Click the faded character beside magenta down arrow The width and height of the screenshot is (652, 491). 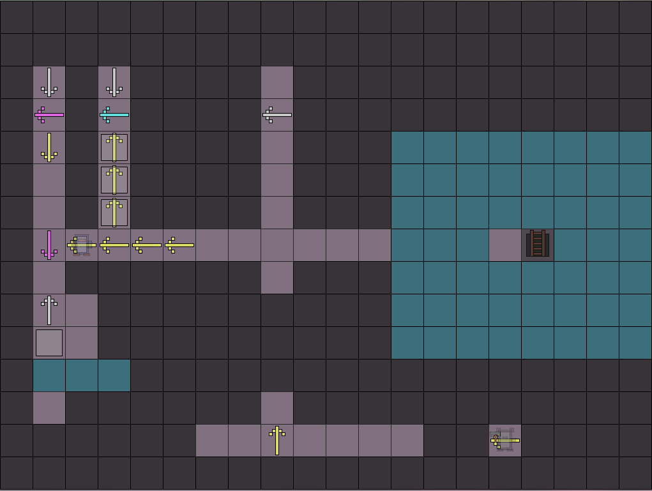tap(82, 245)
